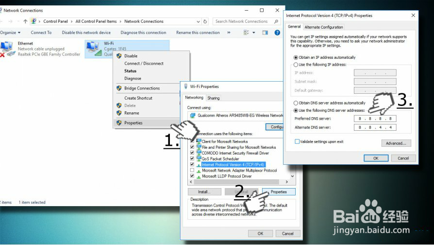Click the Control Panel icon in address bar

click(33, 21)
